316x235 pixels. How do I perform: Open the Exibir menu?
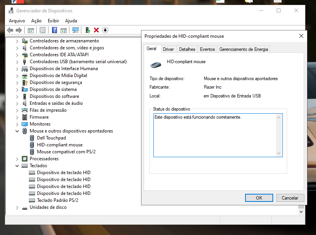click(54, 21)
